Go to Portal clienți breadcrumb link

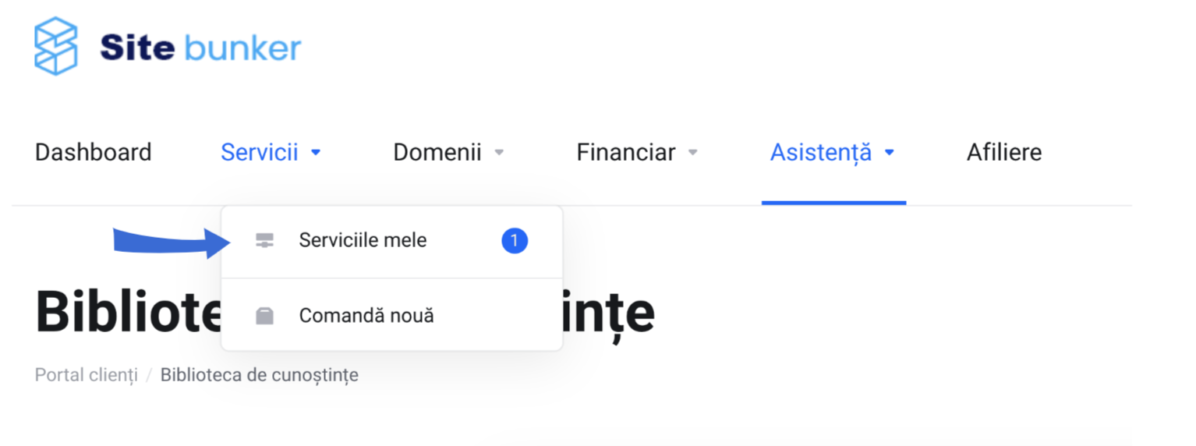point(87,375)
